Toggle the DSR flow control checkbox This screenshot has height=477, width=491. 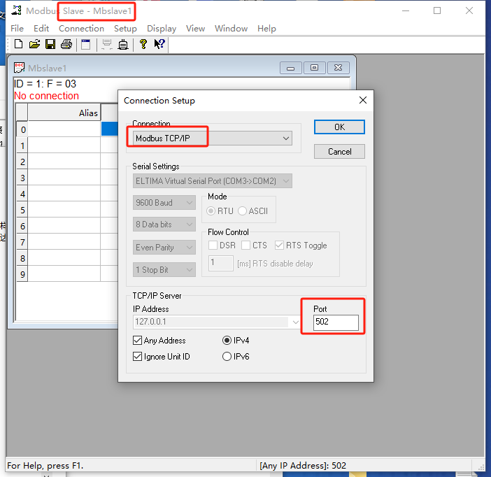(x=213, y=245)
